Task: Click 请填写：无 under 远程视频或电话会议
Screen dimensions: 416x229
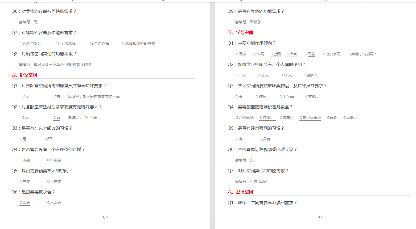Action: (x=244, y=160)
